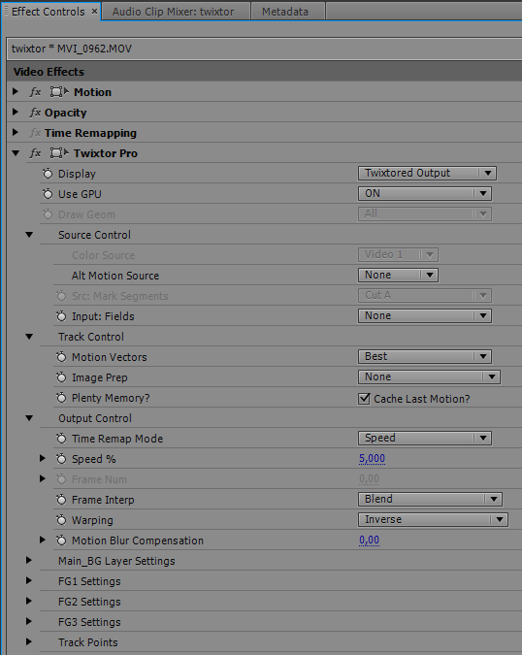Expand FG2 Settings group
The width and height of the screenshot is (522, 655).
pos(29,601)
